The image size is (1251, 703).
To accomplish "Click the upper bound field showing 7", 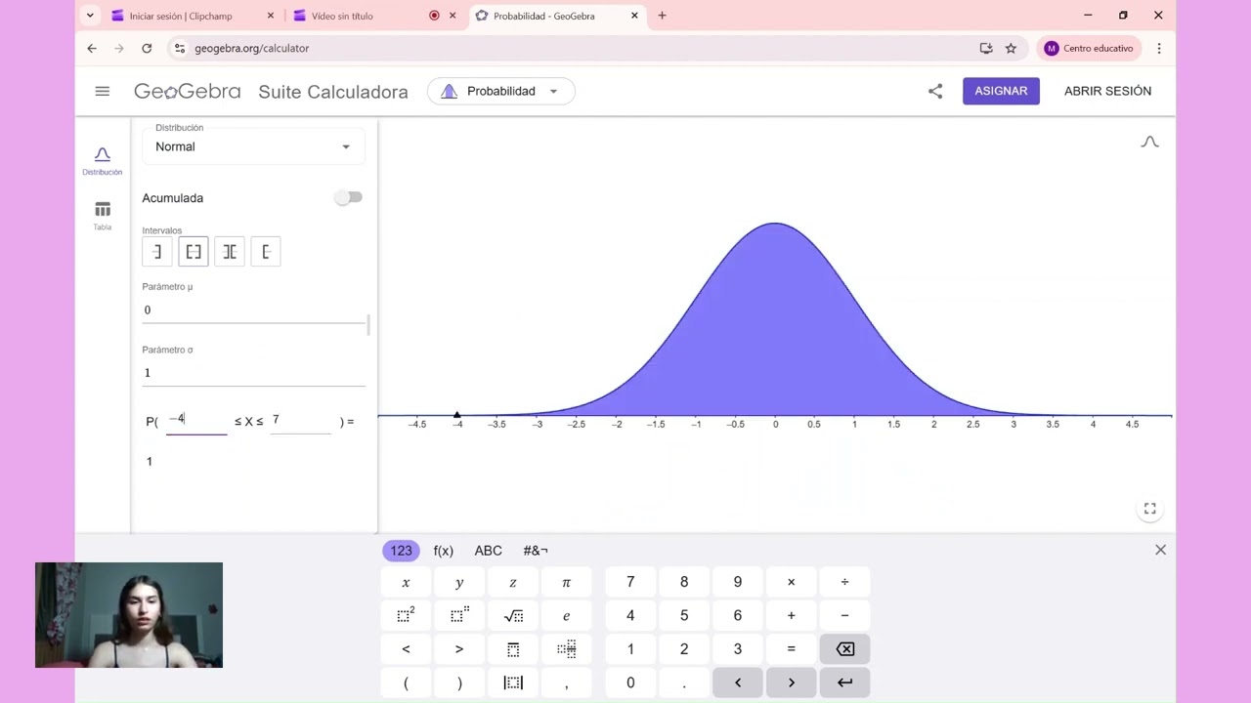I will pos(300,421).
